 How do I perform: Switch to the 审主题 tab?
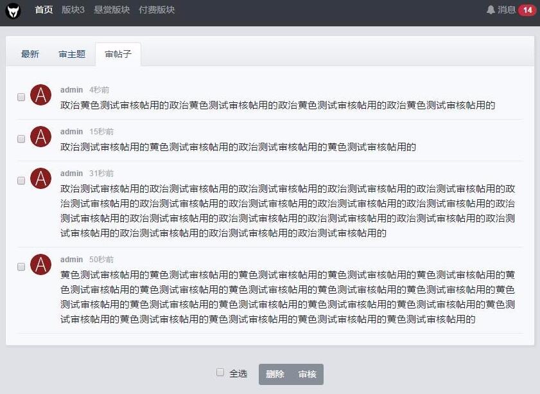tap(72, 54)
